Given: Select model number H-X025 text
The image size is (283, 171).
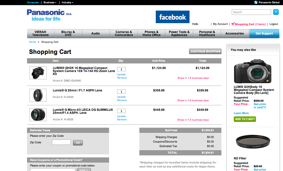Looking at the screenshot, I should click(x=69, y=119).
